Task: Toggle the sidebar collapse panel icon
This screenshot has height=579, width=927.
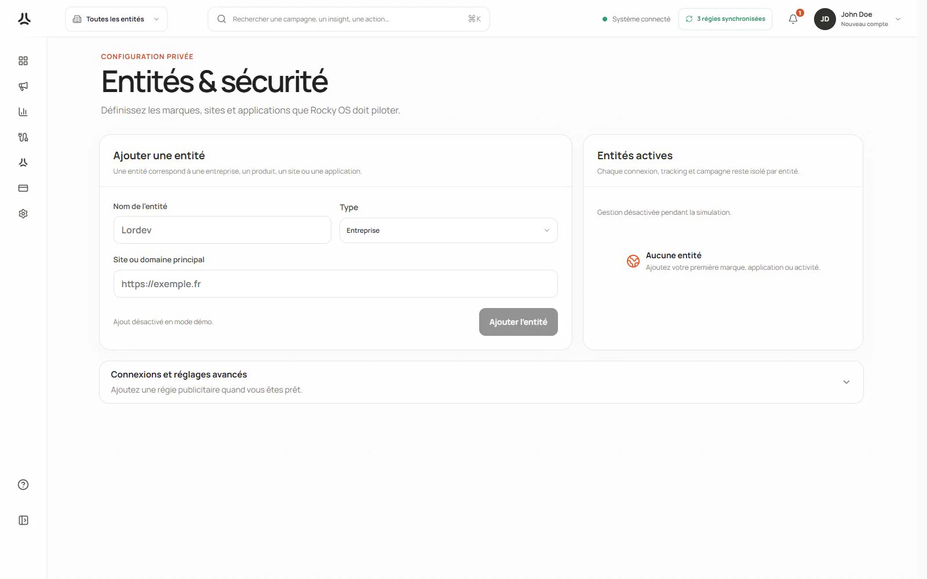Action: pyautogui.click(x=23, y=521)
